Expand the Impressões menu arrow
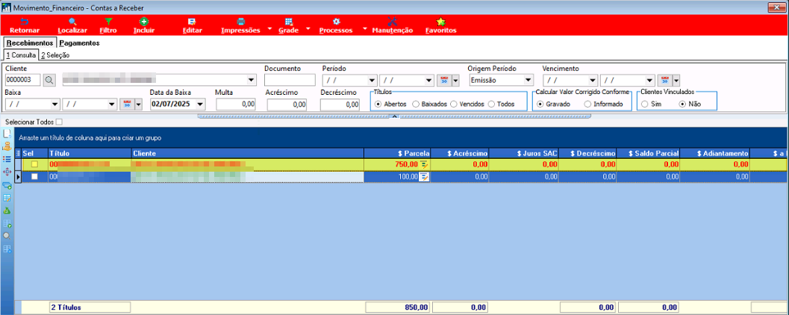The width and height of the screenshot is (789, 315). 269,29
